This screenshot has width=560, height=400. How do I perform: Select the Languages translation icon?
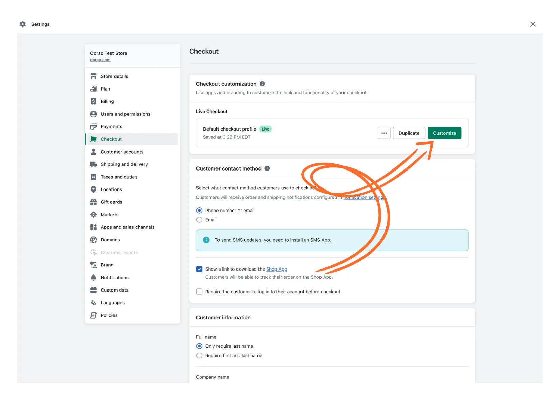point(94,302)
